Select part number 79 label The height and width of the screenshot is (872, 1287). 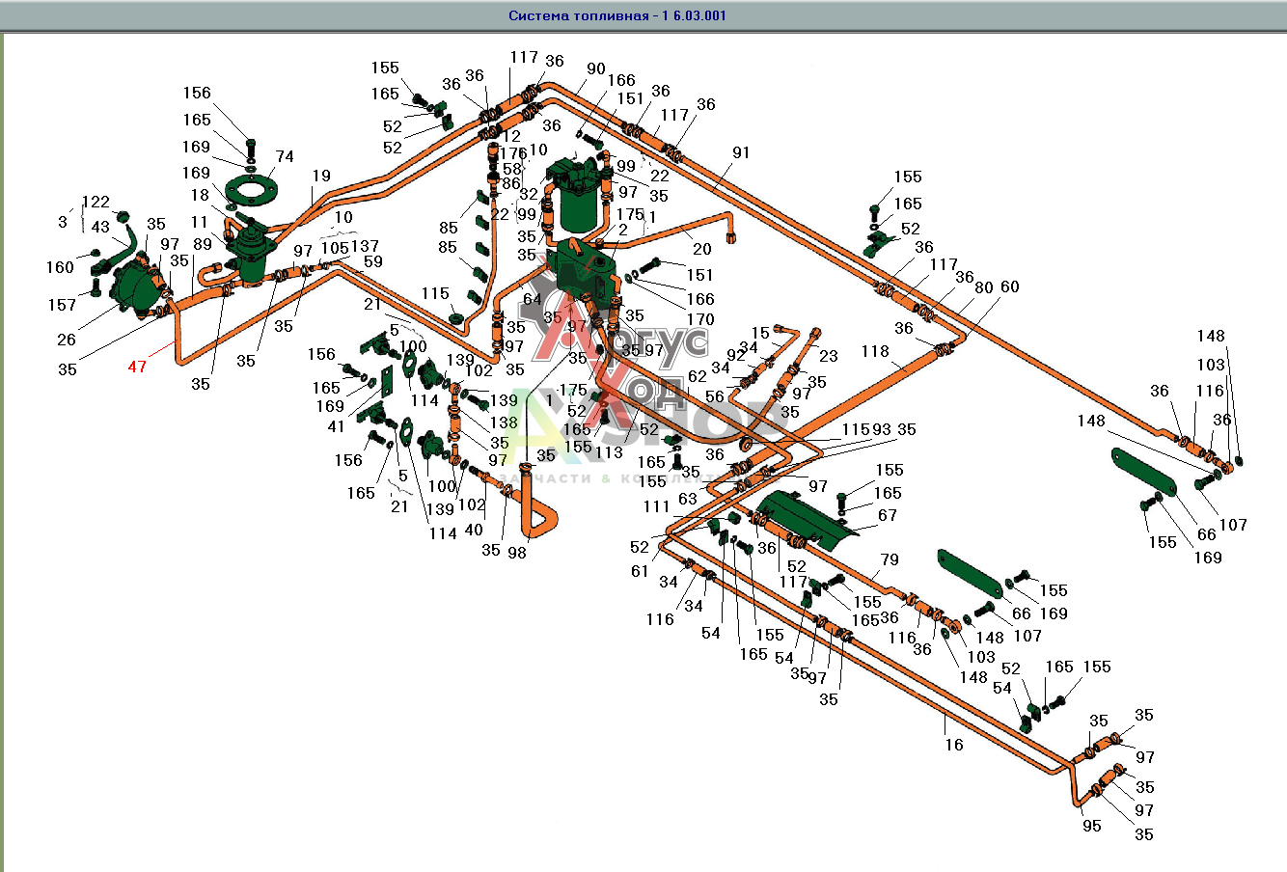889,559
